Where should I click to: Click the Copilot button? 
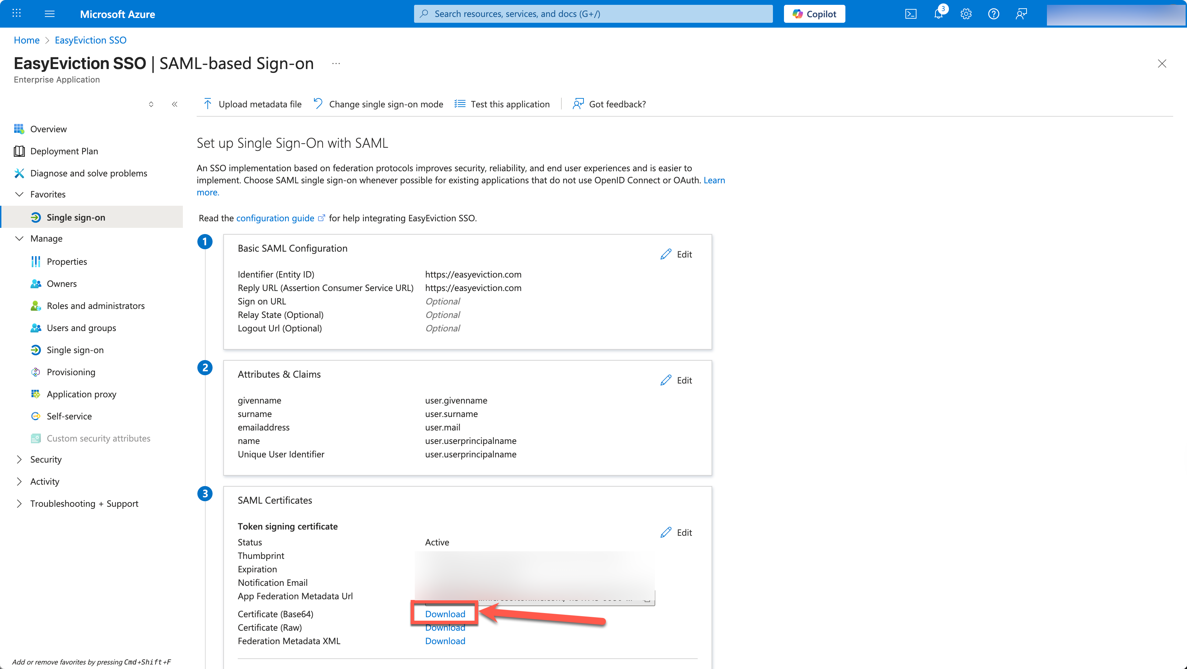tap(814, 14)
